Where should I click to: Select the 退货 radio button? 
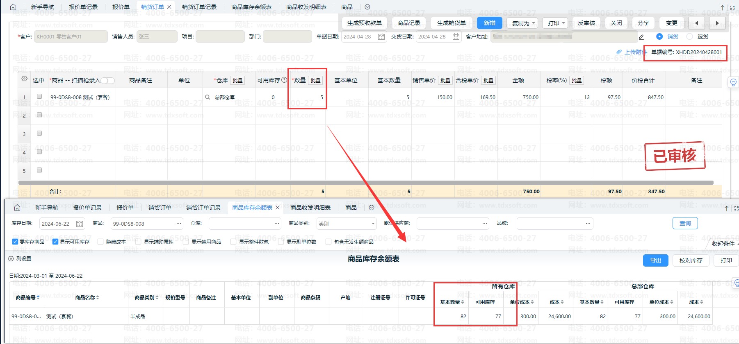[690, 36]
